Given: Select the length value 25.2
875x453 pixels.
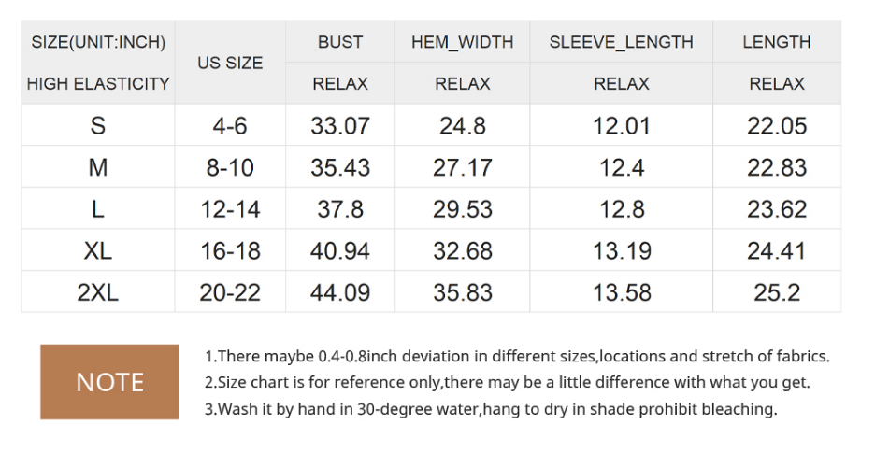Looking at the screenshot, I should coord(776,292).
